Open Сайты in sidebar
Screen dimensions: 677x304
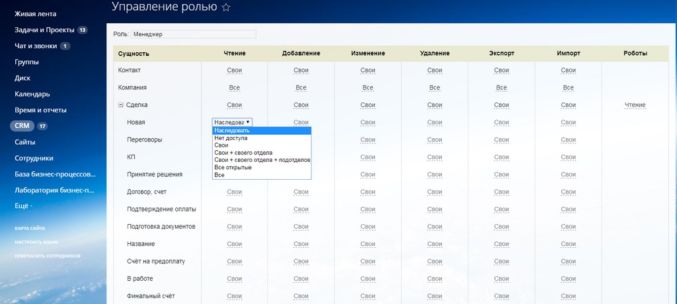[25, 142]
